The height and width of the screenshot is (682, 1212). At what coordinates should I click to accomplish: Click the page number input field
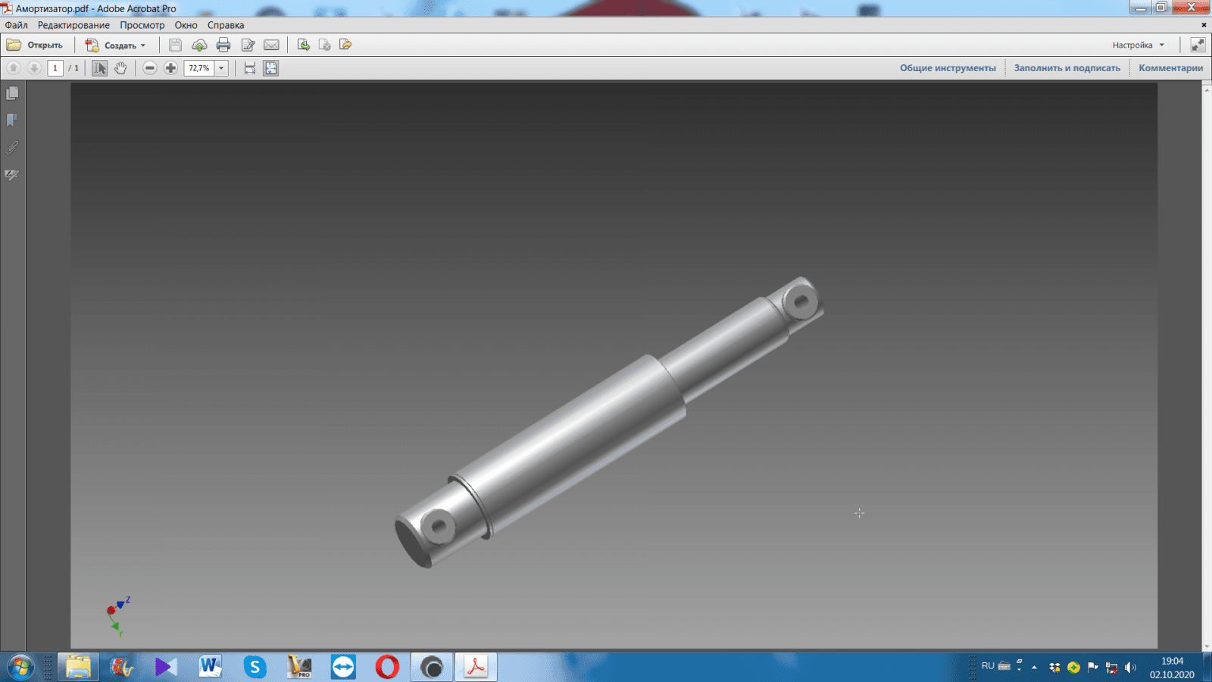click(55, 68)
